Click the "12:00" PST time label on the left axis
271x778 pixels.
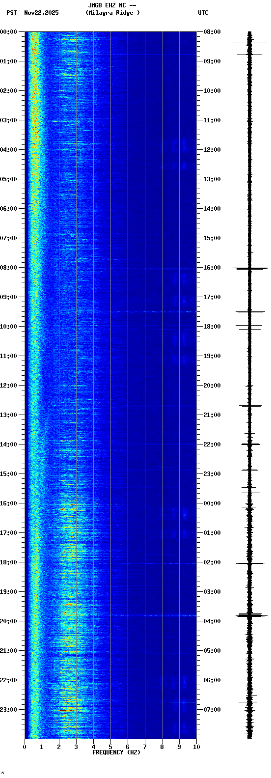9,386
